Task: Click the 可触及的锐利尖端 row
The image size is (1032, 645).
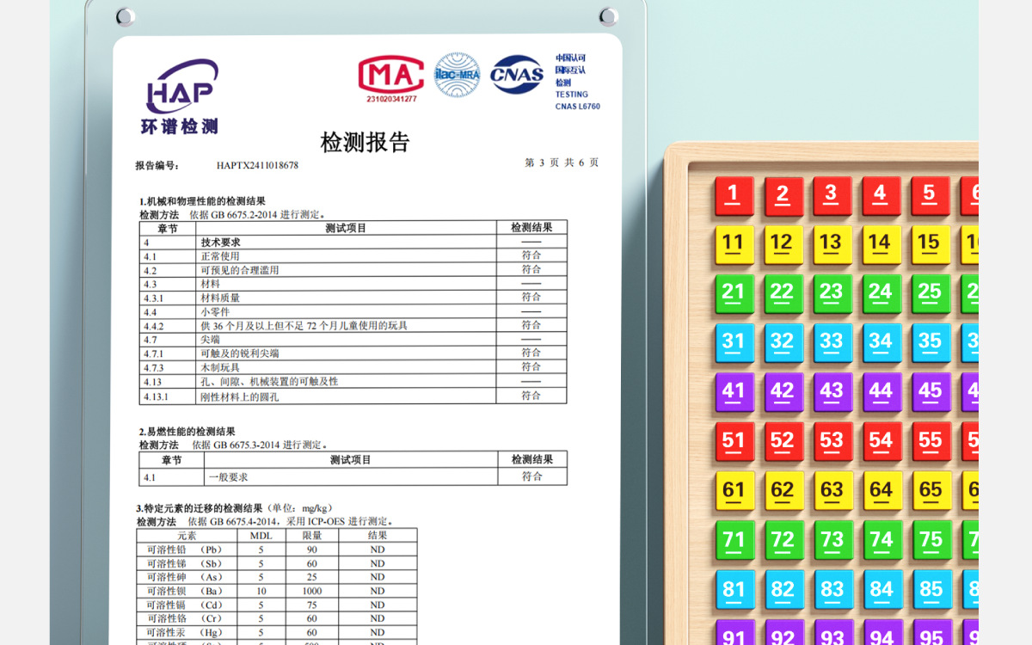Action: tap(353, 353)
